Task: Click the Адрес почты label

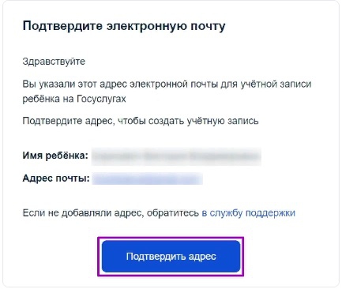Action: 56,178
